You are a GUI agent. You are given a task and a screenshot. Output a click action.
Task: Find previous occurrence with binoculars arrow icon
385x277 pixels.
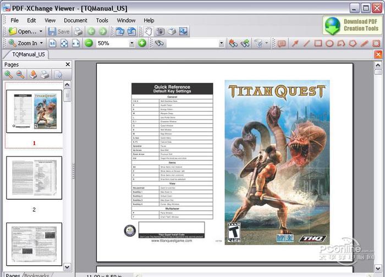tap(233, 44)
